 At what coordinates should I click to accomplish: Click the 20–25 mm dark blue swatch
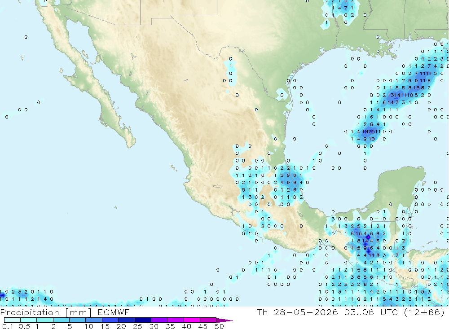(x=126, y=320)
